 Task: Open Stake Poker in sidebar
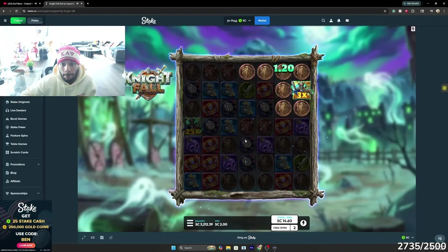pos(18,127)
